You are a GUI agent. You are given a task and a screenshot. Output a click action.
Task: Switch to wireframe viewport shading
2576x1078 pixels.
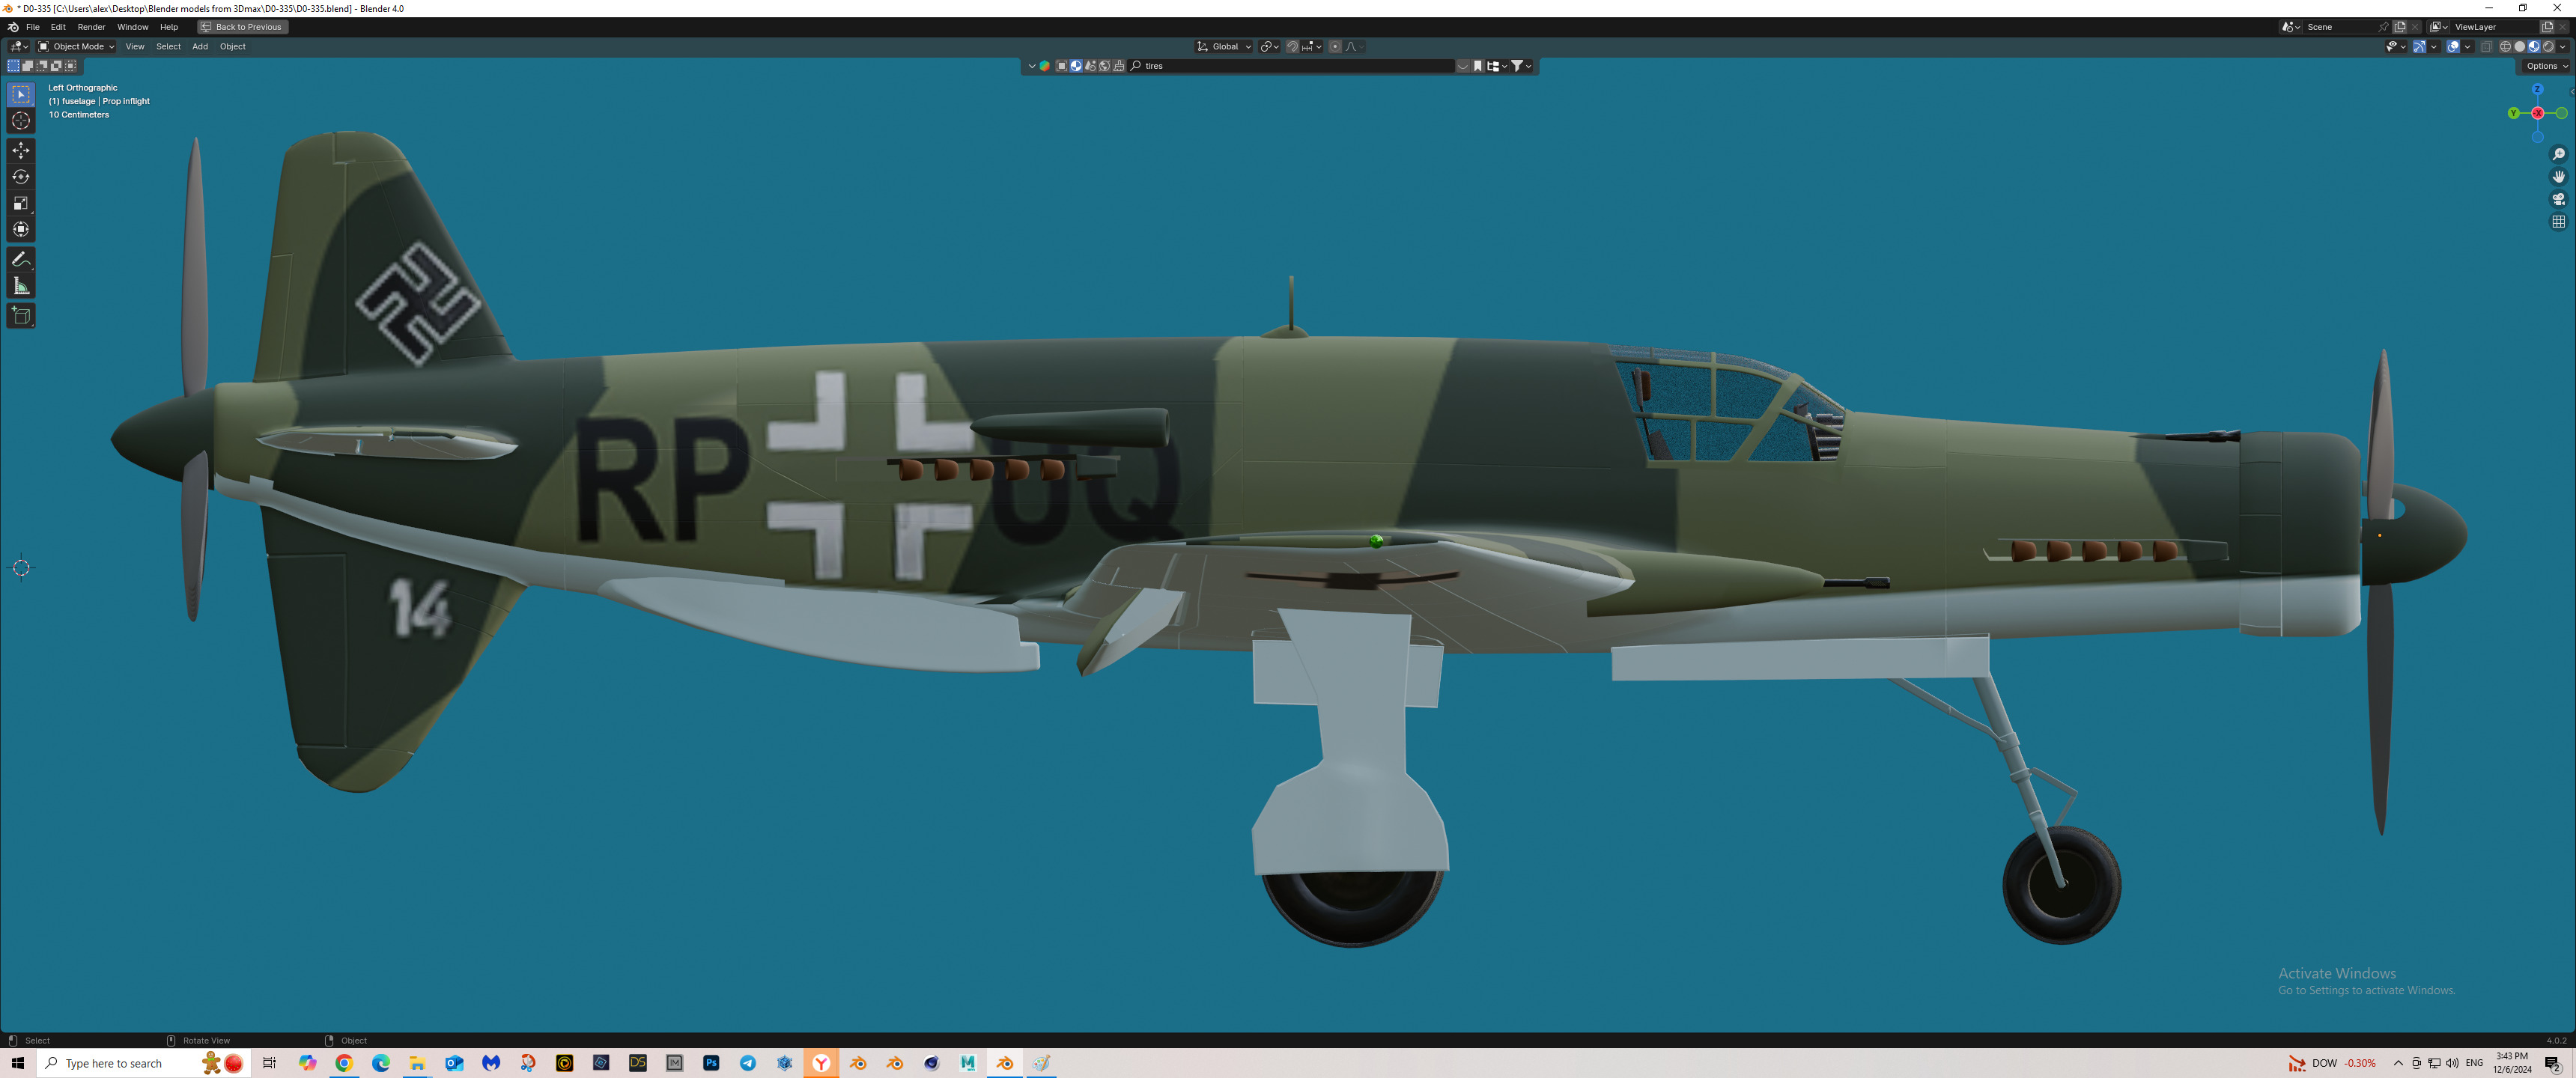pos(2506,47)
